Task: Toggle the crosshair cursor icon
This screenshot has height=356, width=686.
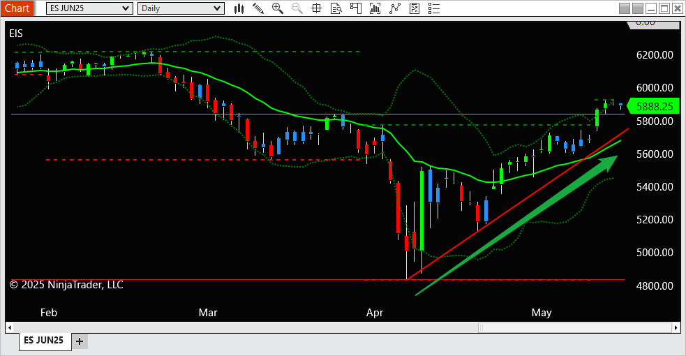Action: pos(316,8)
